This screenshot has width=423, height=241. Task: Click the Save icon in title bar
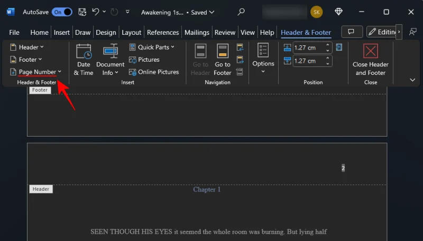pyautogui.click(x=82, y=12)
